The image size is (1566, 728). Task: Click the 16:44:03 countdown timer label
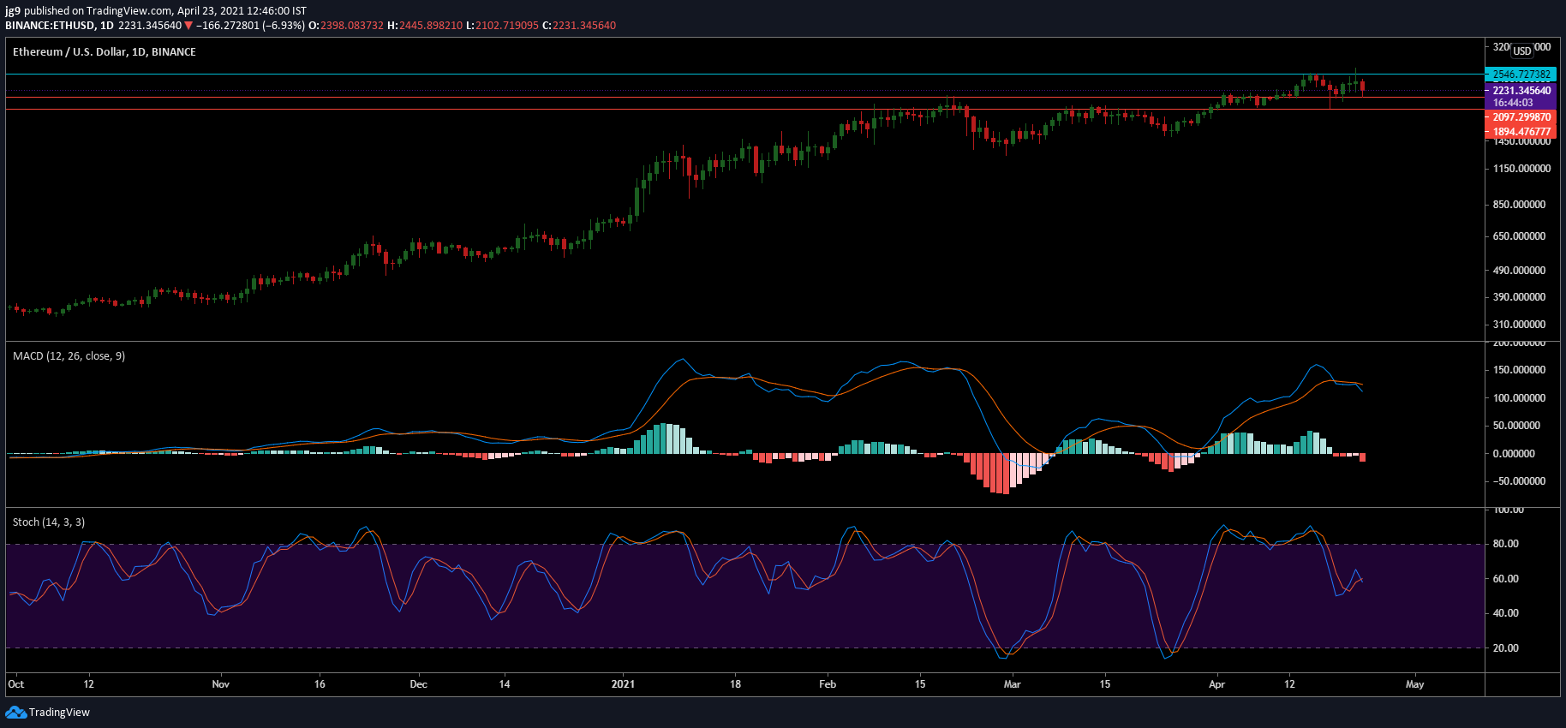[1514, 103]
